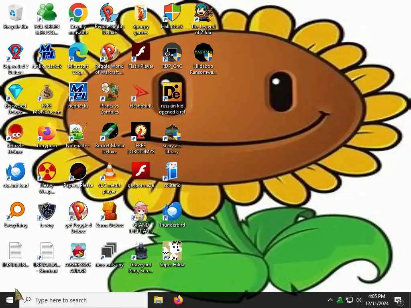Select the Notepad++ desktop icon
Image resolution: width=411 pixels, height=308 pixels.
click(x=78, y=132)
